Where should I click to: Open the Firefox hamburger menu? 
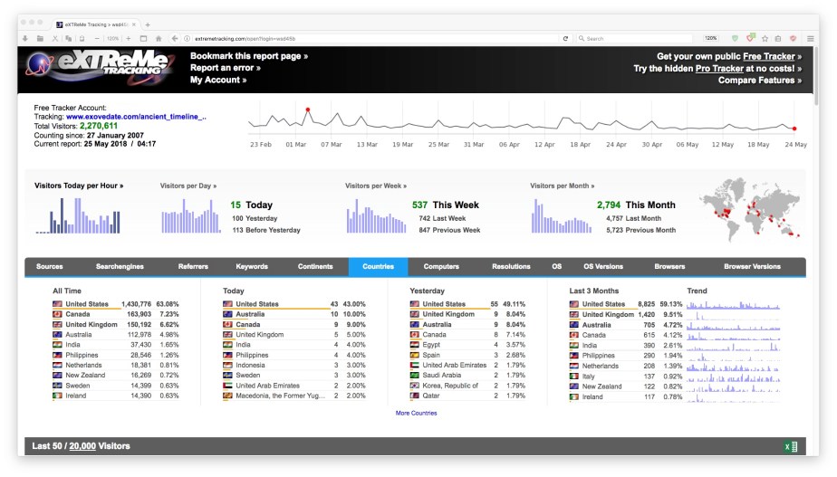810,39
